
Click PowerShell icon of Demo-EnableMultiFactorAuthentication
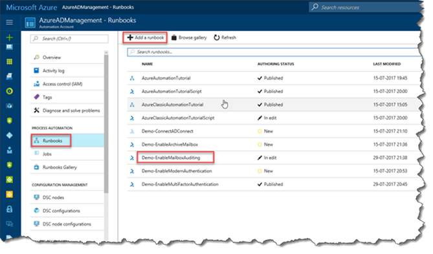132,184
